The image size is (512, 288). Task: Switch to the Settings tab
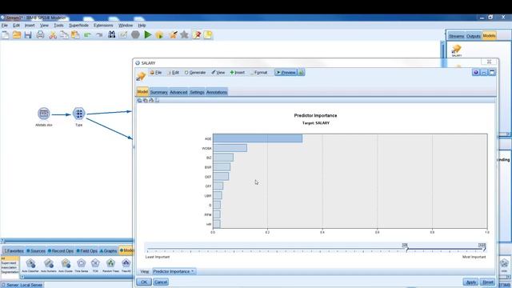tap(198, 93)
